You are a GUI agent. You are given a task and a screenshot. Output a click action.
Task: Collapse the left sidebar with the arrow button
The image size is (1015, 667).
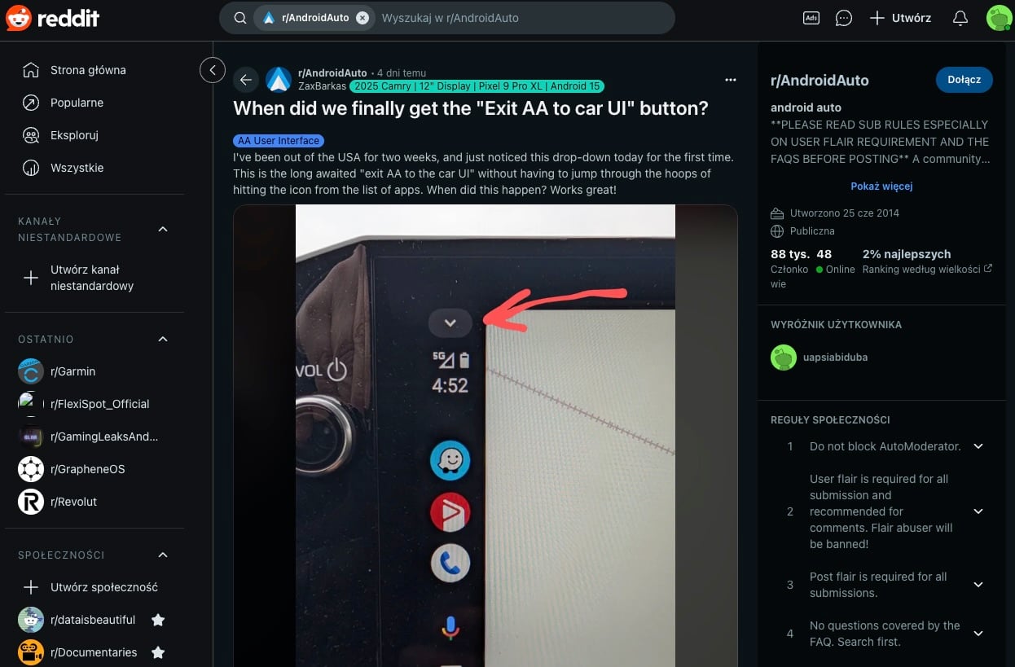(213, 70)
